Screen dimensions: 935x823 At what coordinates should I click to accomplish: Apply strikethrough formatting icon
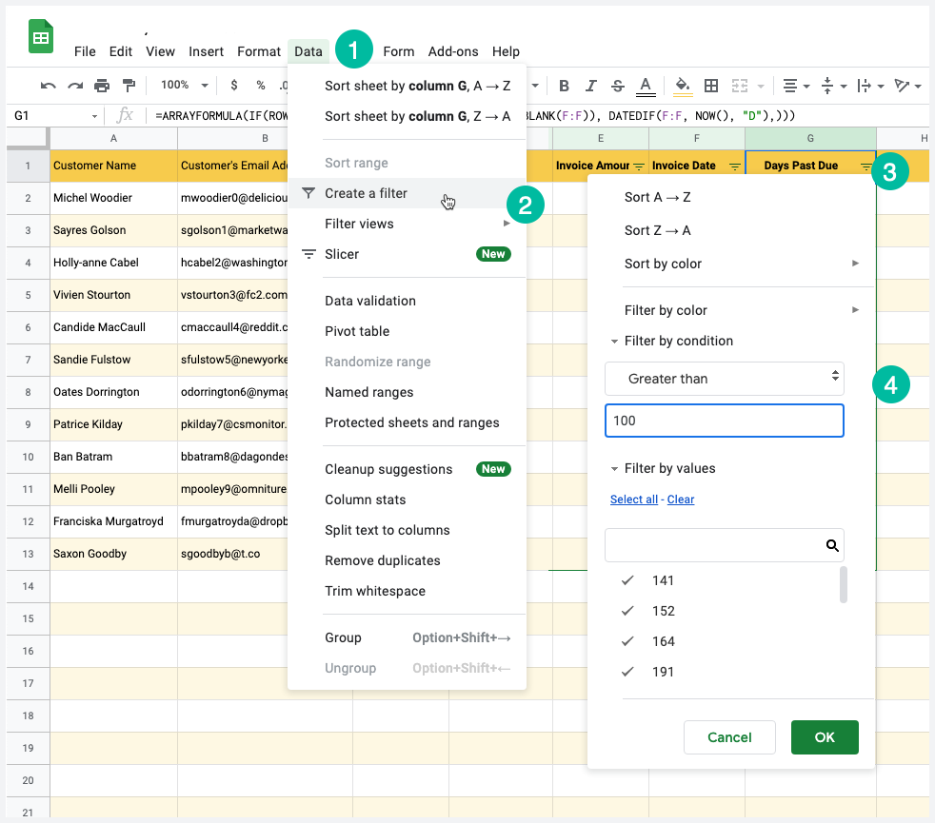[618, 86]
